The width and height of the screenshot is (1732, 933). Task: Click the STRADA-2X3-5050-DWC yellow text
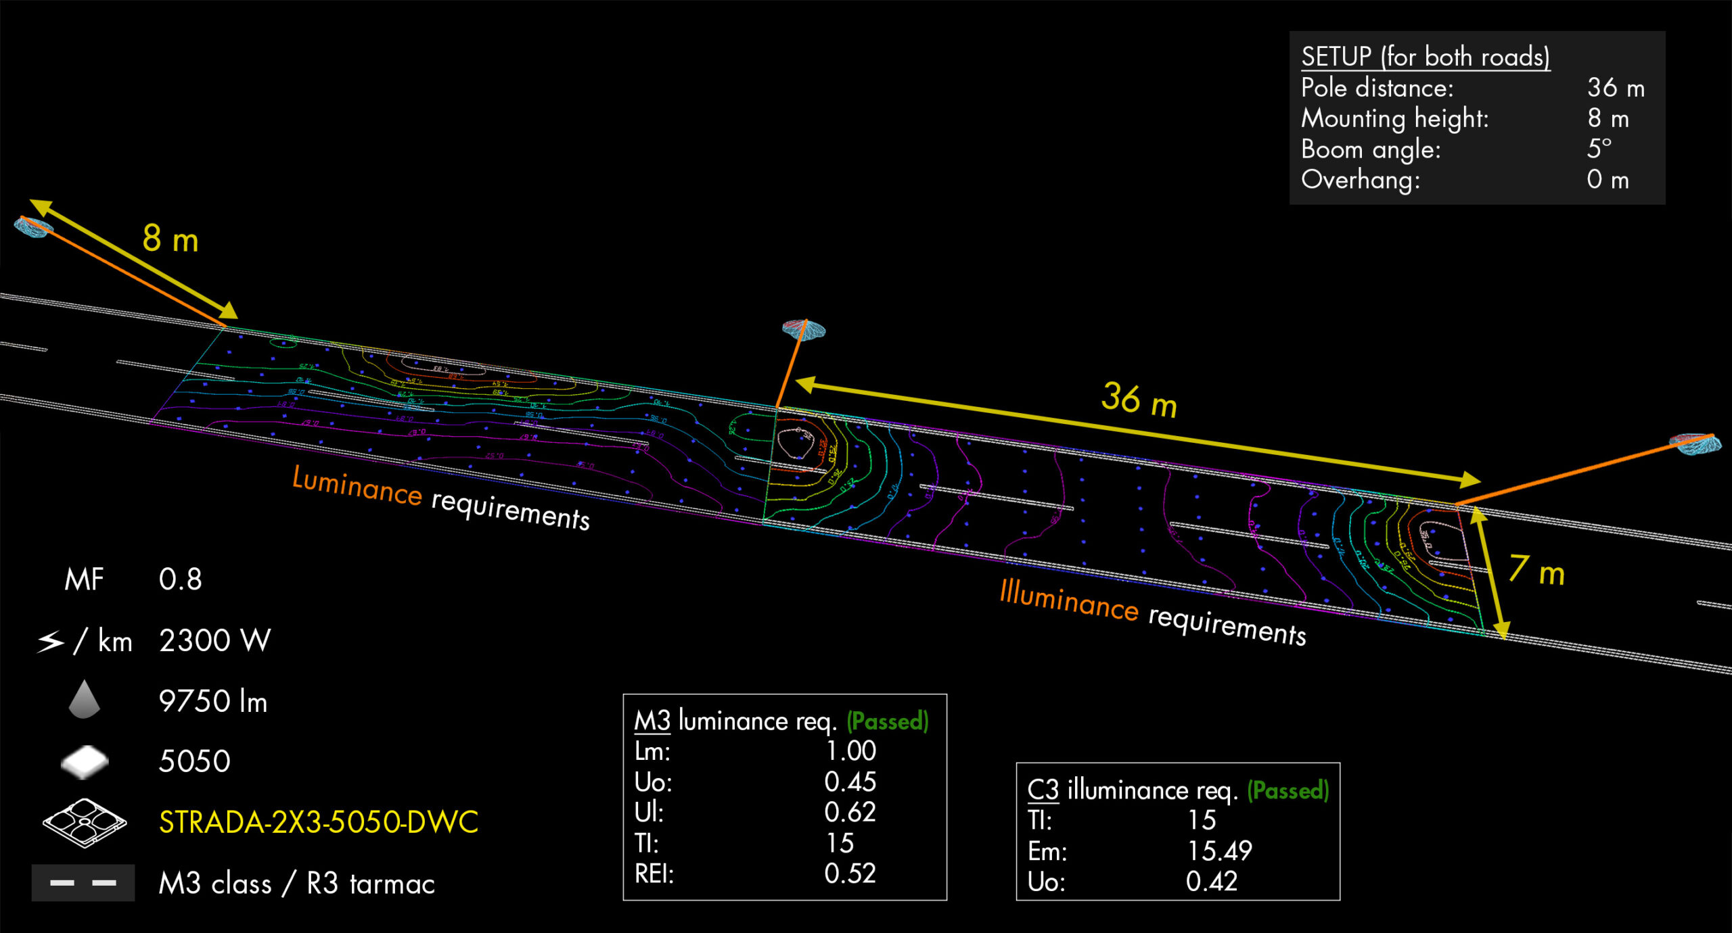318,822
